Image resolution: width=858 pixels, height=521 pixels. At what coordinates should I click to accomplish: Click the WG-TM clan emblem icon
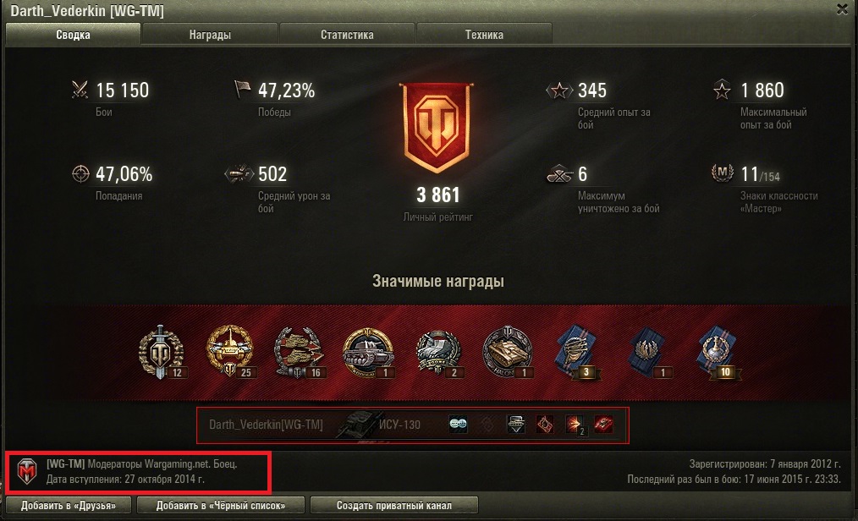click(x=26, y=472)
